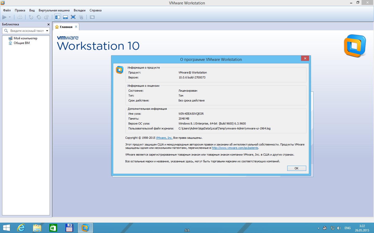374x233 pixels.
Task: Select Мой компьютер in the library tree
Action: pyautogui.click(x=25, y=38)
